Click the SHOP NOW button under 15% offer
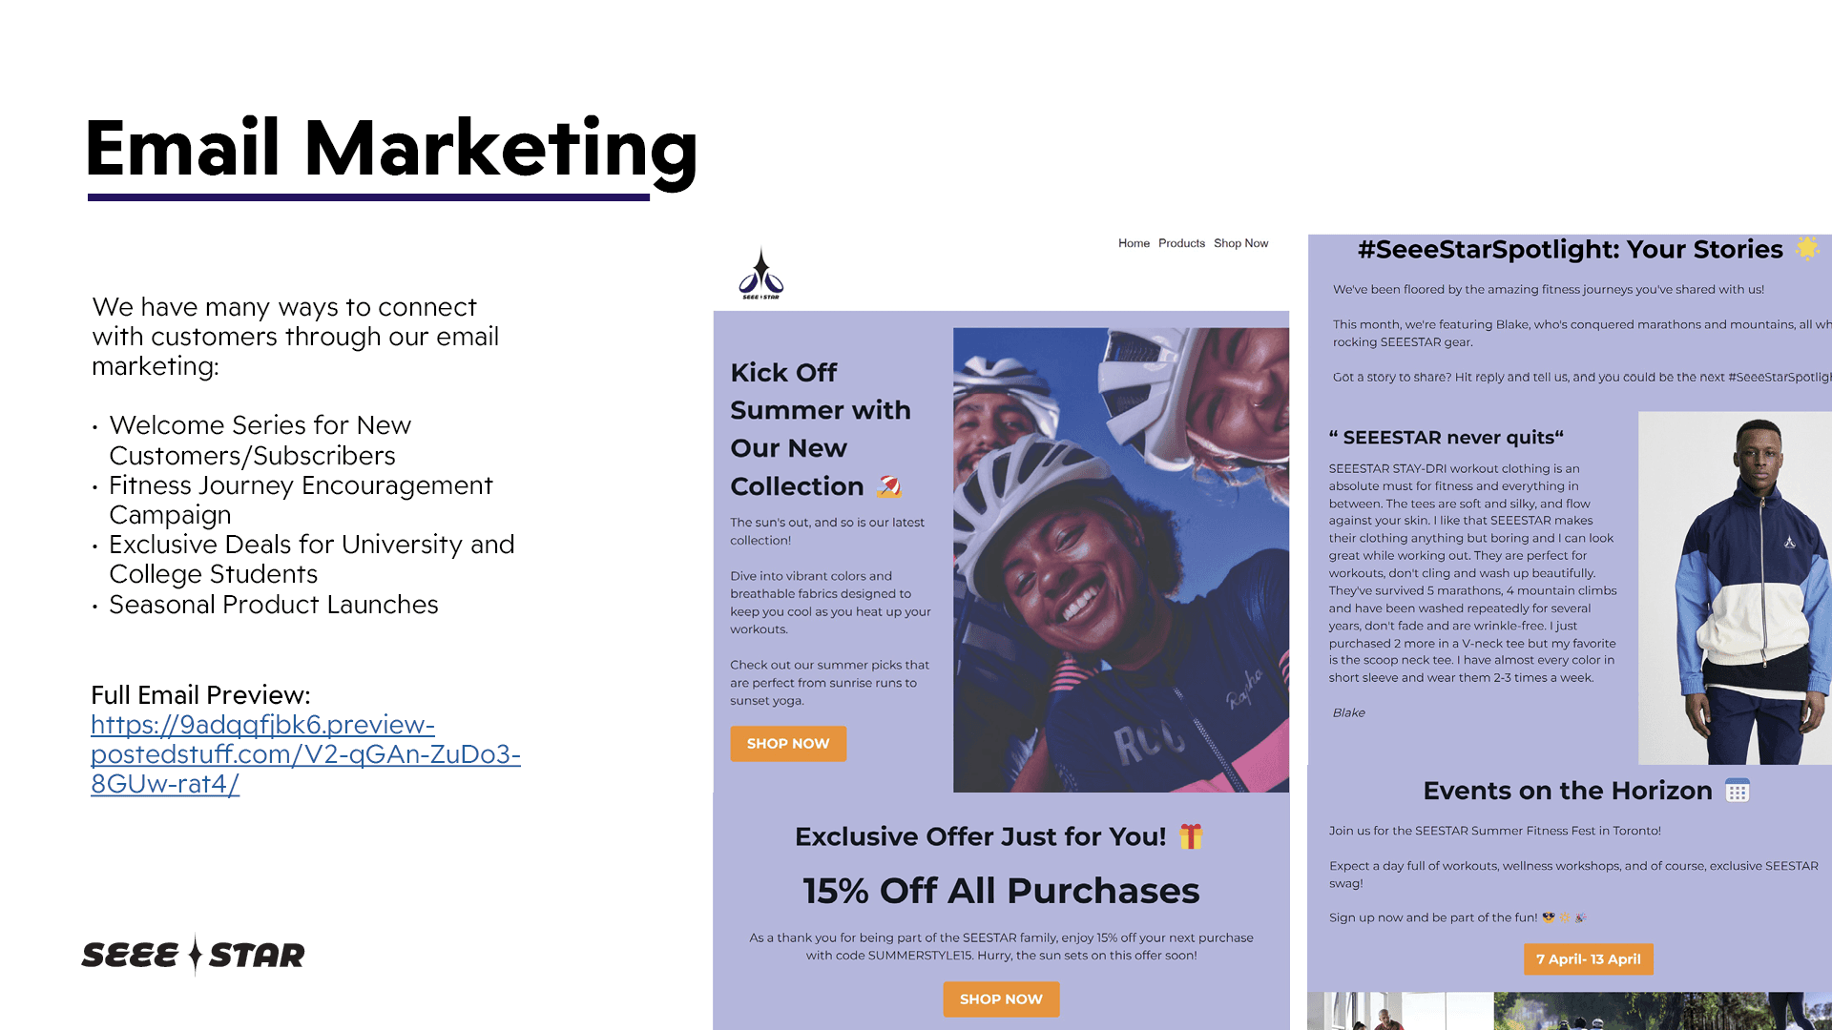1832x1030 pixels. pyautogui.click(x=1001, y=999)
